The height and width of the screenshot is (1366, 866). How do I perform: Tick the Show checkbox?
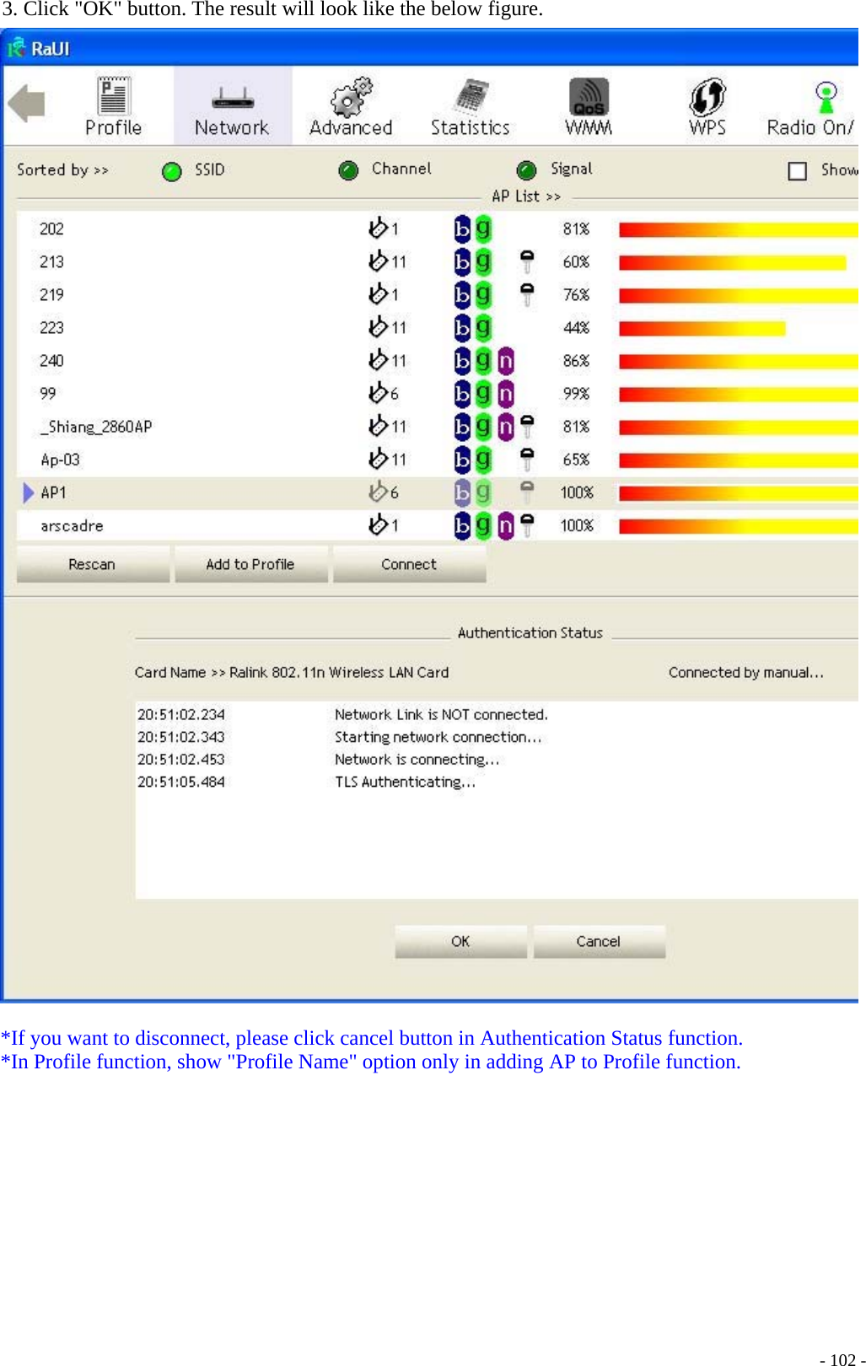[797, 171]
